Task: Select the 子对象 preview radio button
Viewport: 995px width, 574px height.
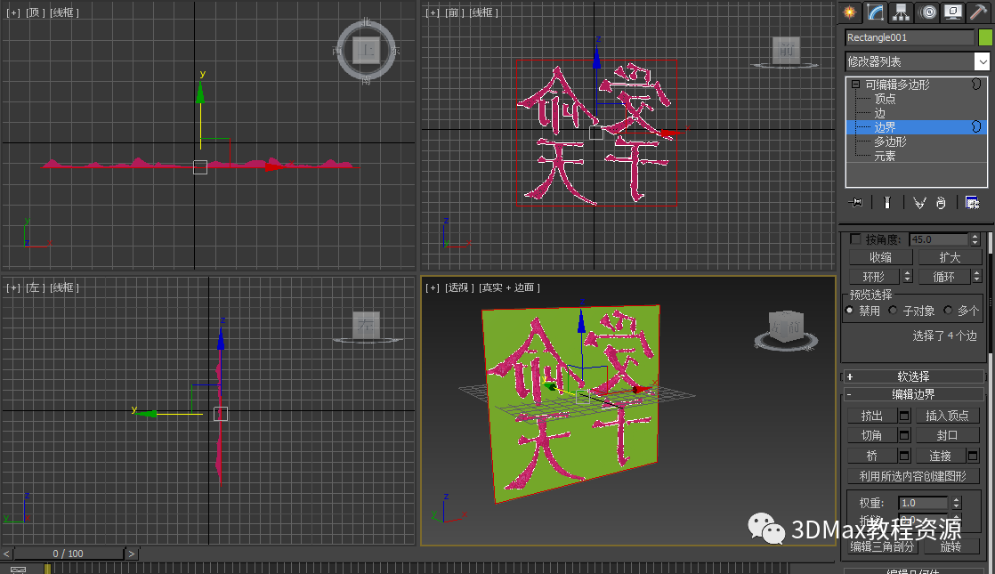Action: coord(893,311)
